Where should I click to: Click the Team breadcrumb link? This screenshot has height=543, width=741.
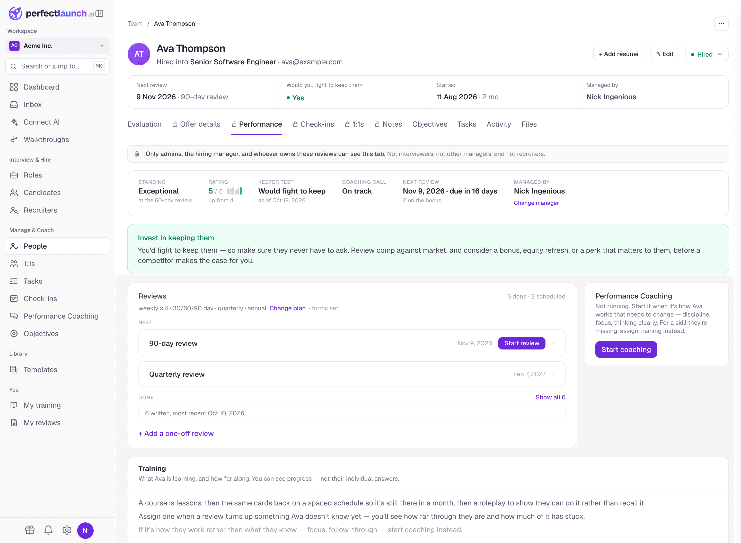pyautogui.click(x=135, y=24)
